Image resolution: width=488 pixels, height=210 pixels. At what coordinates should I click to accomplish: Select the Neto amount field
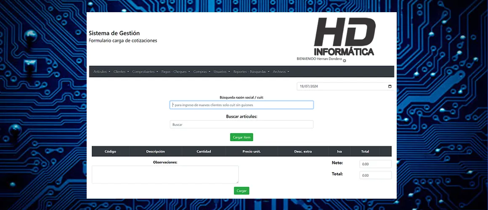pyautogui.click(x=375, y=164)
